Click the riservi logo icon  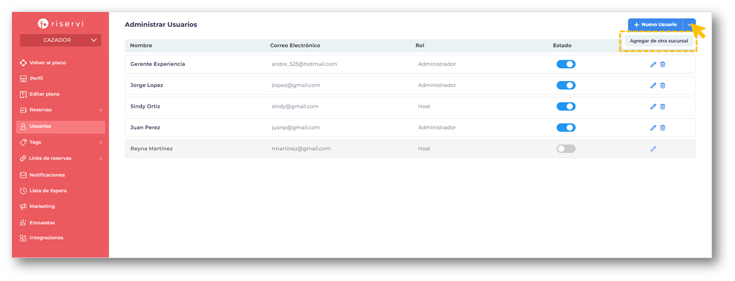pyautogui.click(x=43, y=24)
